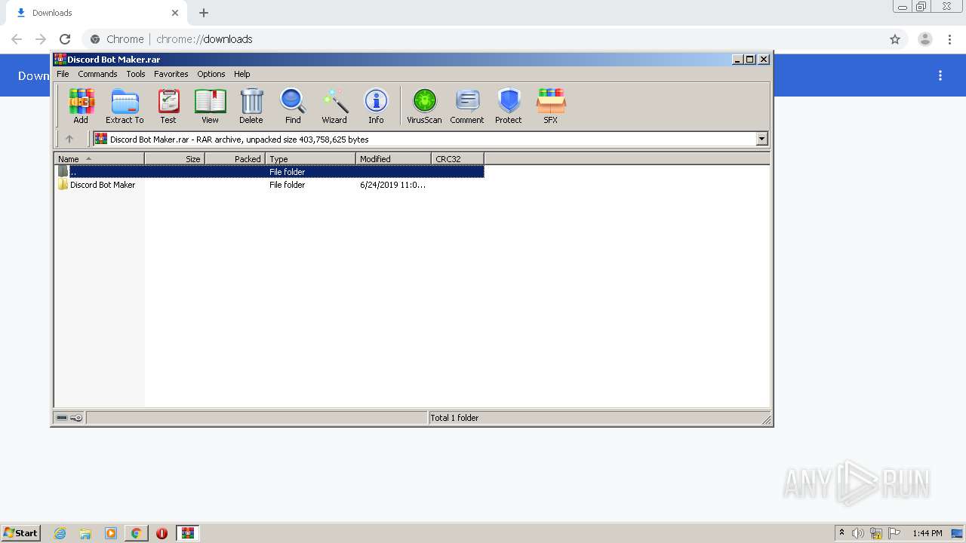Sort by the Packed column header
Image resolution: width=966 pixels, height=543 pixels.
coord(235,159)
